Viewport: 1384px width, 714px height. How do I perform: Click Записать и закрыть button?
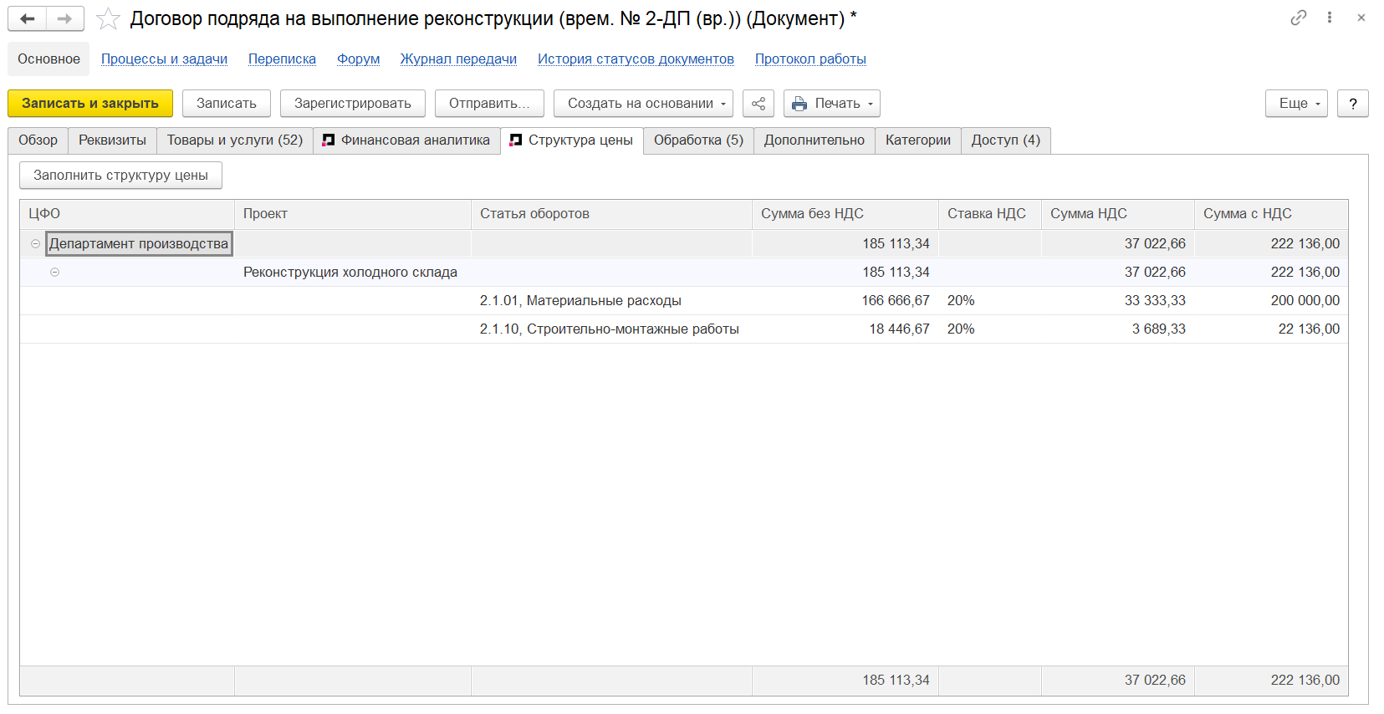click(x=90, y=104)
